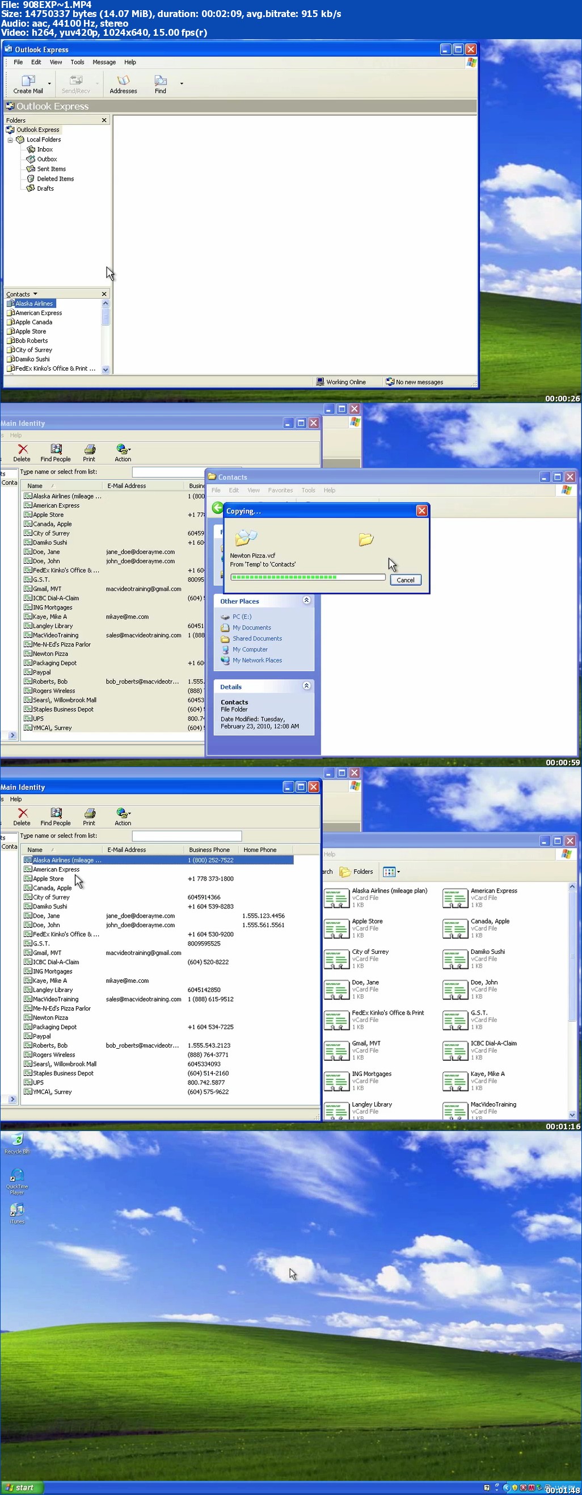Select the FedEx Kinko's Office & Print vCard
Viewport: 582px width, 1495px height.
374,1020
